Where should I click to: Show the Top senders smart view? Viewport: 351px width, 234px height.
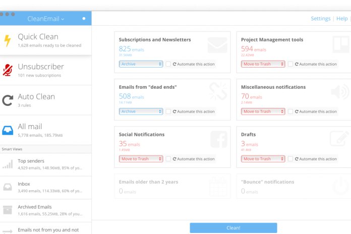[x=46, y=164]
